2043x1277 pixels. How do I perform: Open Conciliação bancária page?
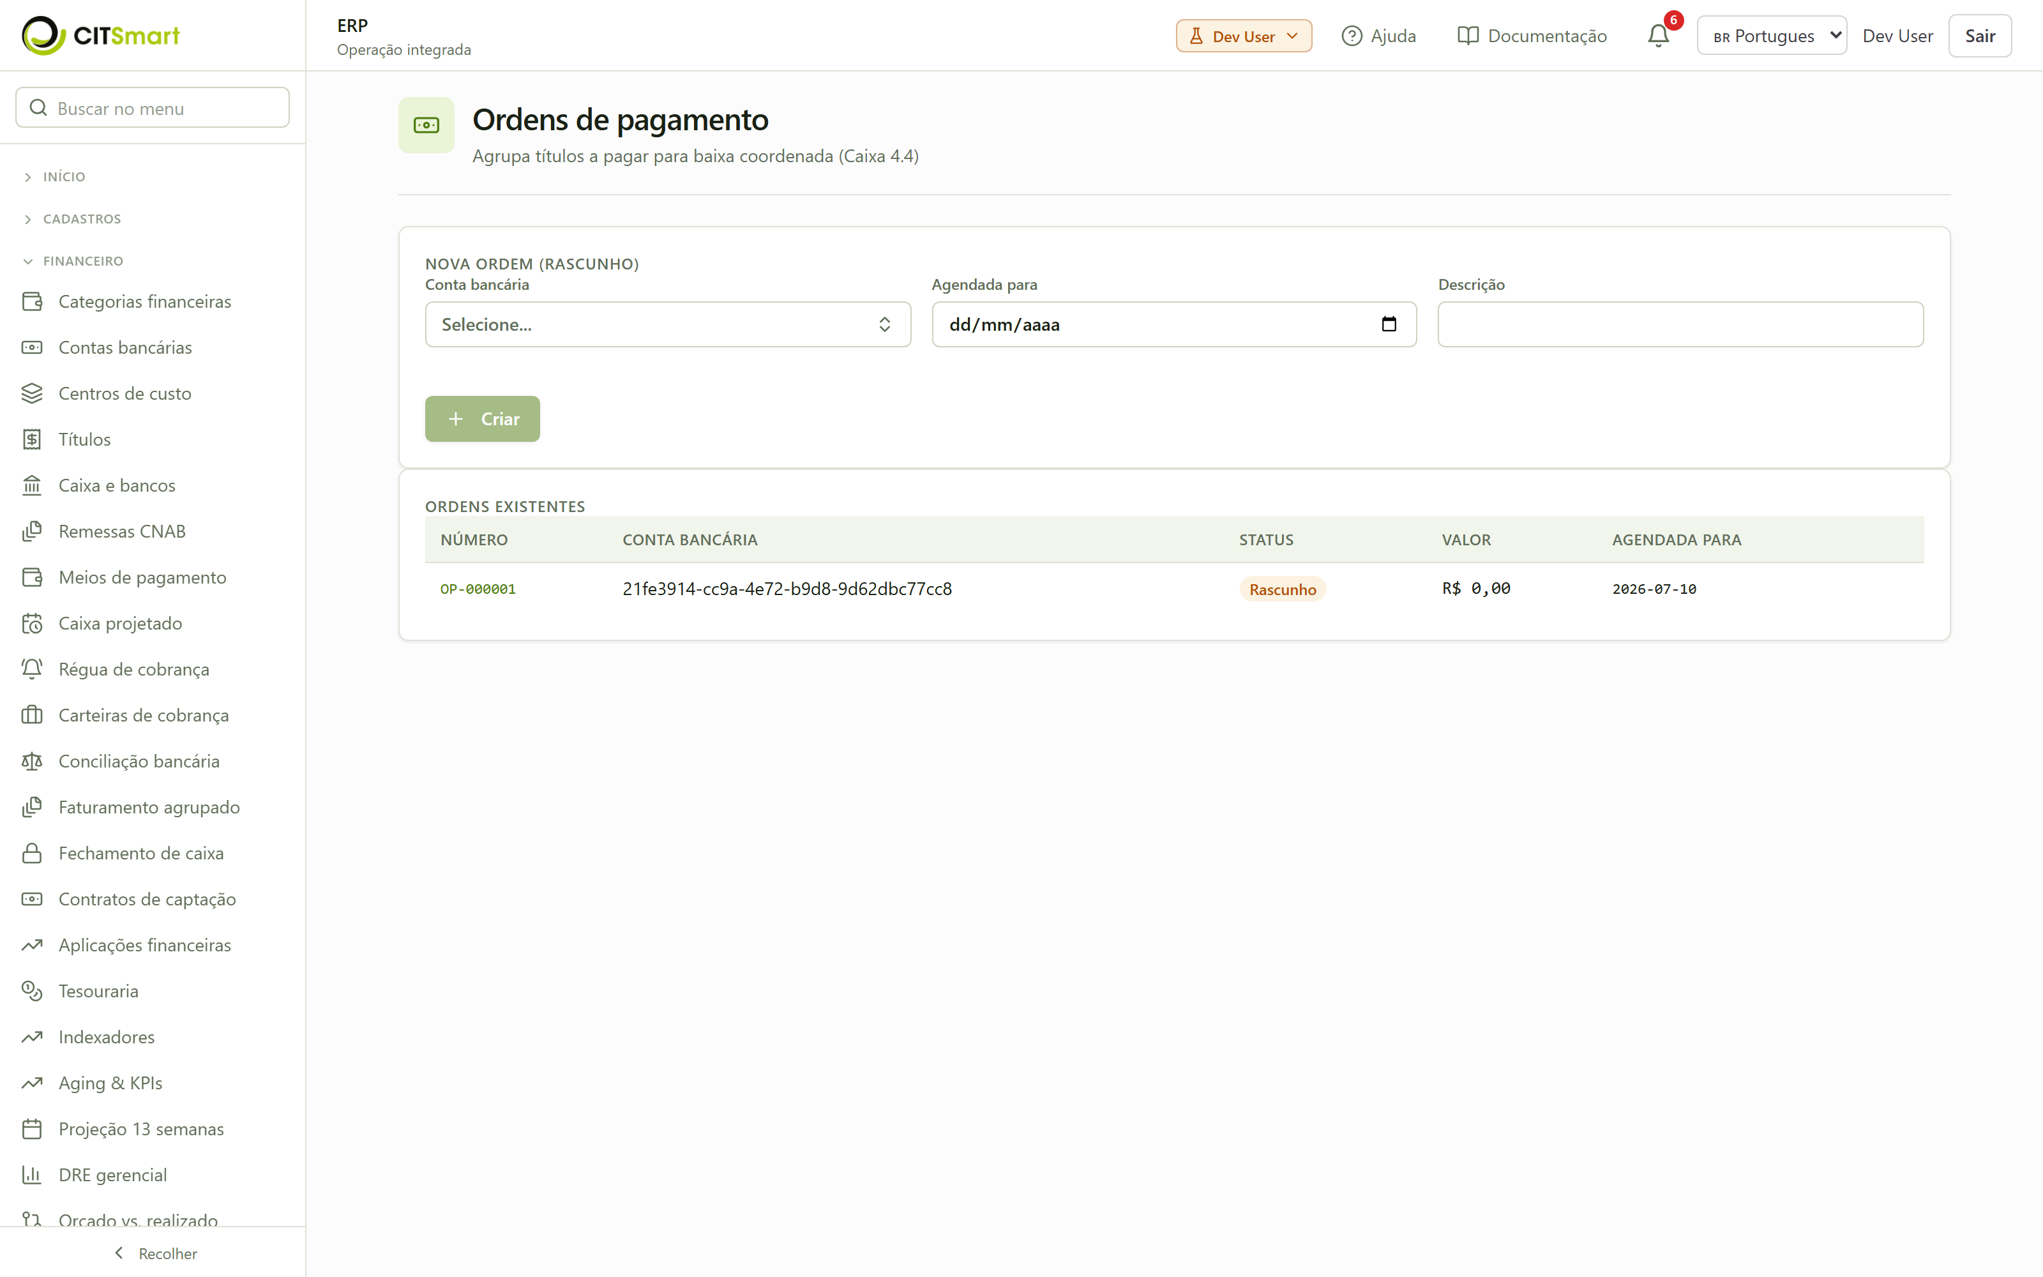(139, 761)
